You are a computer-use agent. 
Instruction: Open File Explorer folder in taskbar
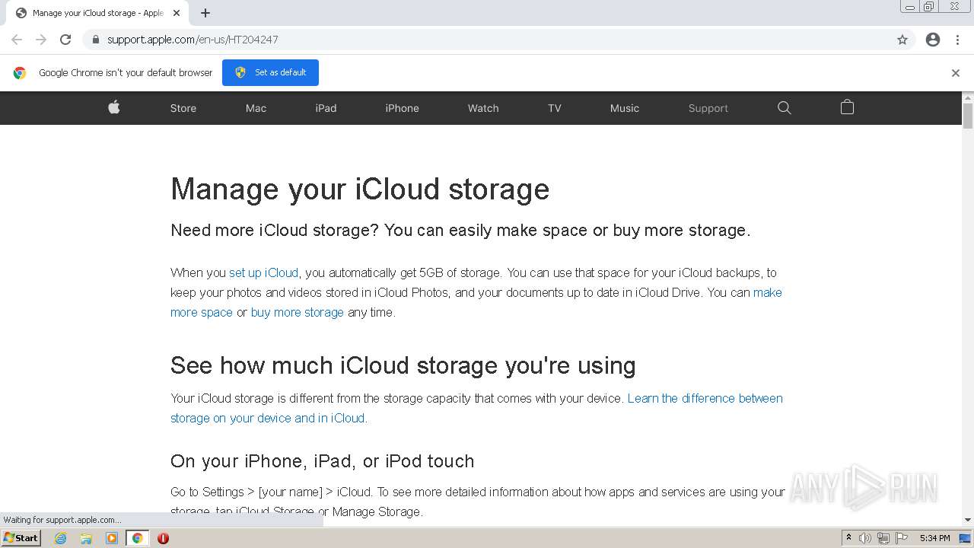click(x=86, y=538)
